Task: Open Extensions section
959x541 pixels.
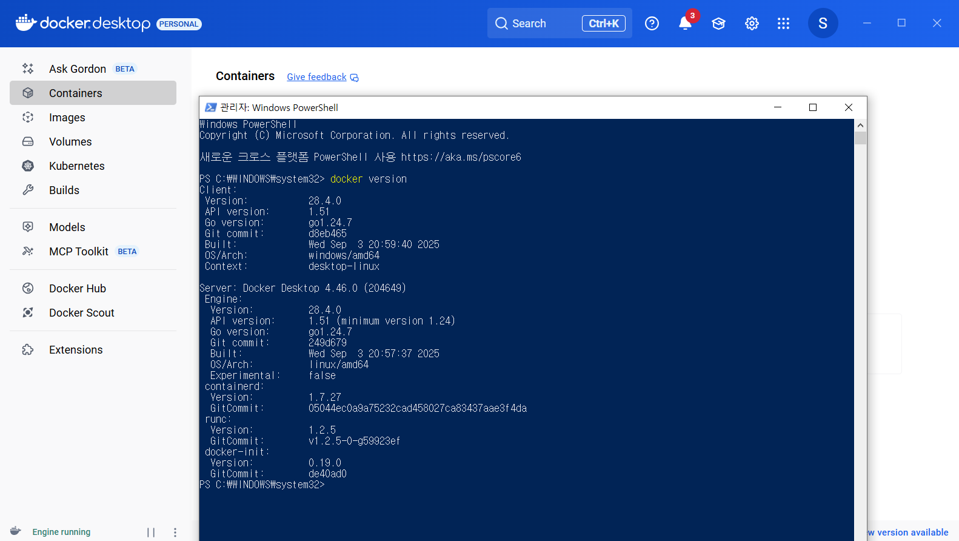Action: (93, 349)
